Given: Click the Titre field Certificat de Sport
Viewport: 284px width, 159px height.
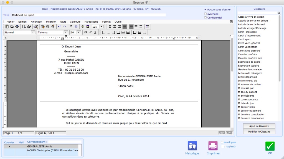Looking at the screenshot, I should coord(88,15).
